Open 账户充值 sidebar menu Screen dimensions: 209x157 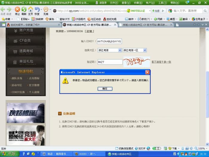(x=26, y=31)
